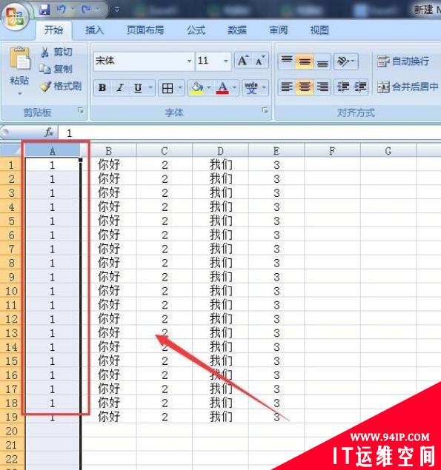Click the 合并后居中 merge button
This screenshot has height=470, width=441.
tap(408, 87)
